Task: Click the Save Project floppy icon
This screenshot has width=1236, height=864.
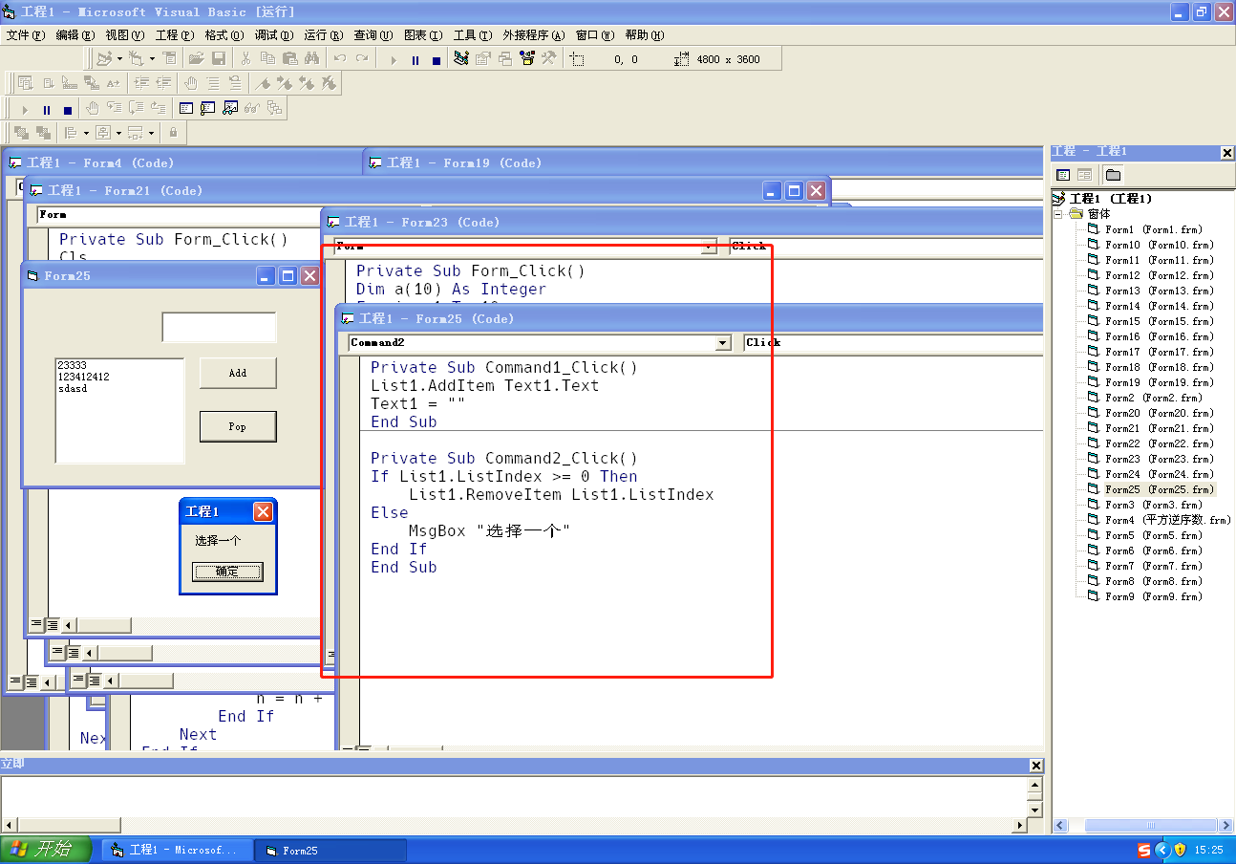Action: tap(219, 58)
